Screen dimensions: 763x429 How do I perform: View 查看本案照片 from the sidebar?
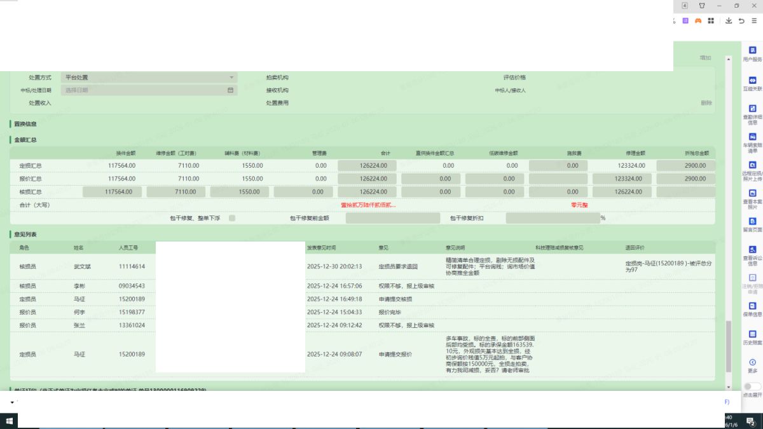coord(752,193)
